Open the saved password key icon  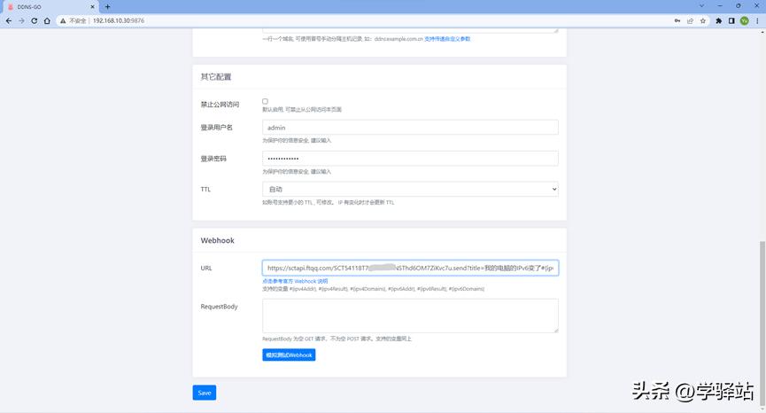pyautogui.click(x=677, y=21)
